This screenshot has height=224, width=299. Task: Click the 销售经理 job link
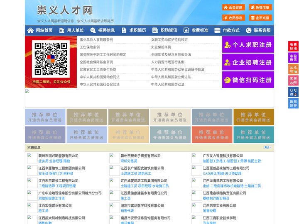[209, 211]
